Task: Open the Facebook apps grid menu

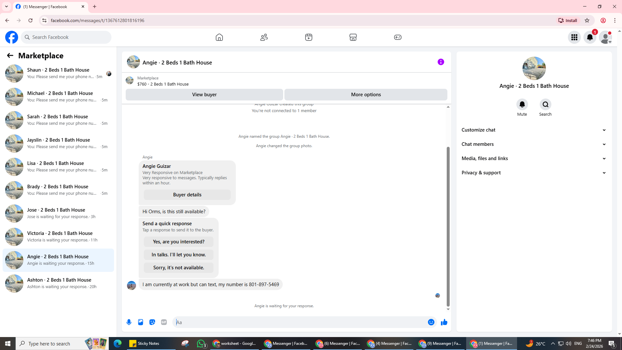Action: (x=574, y=37)
